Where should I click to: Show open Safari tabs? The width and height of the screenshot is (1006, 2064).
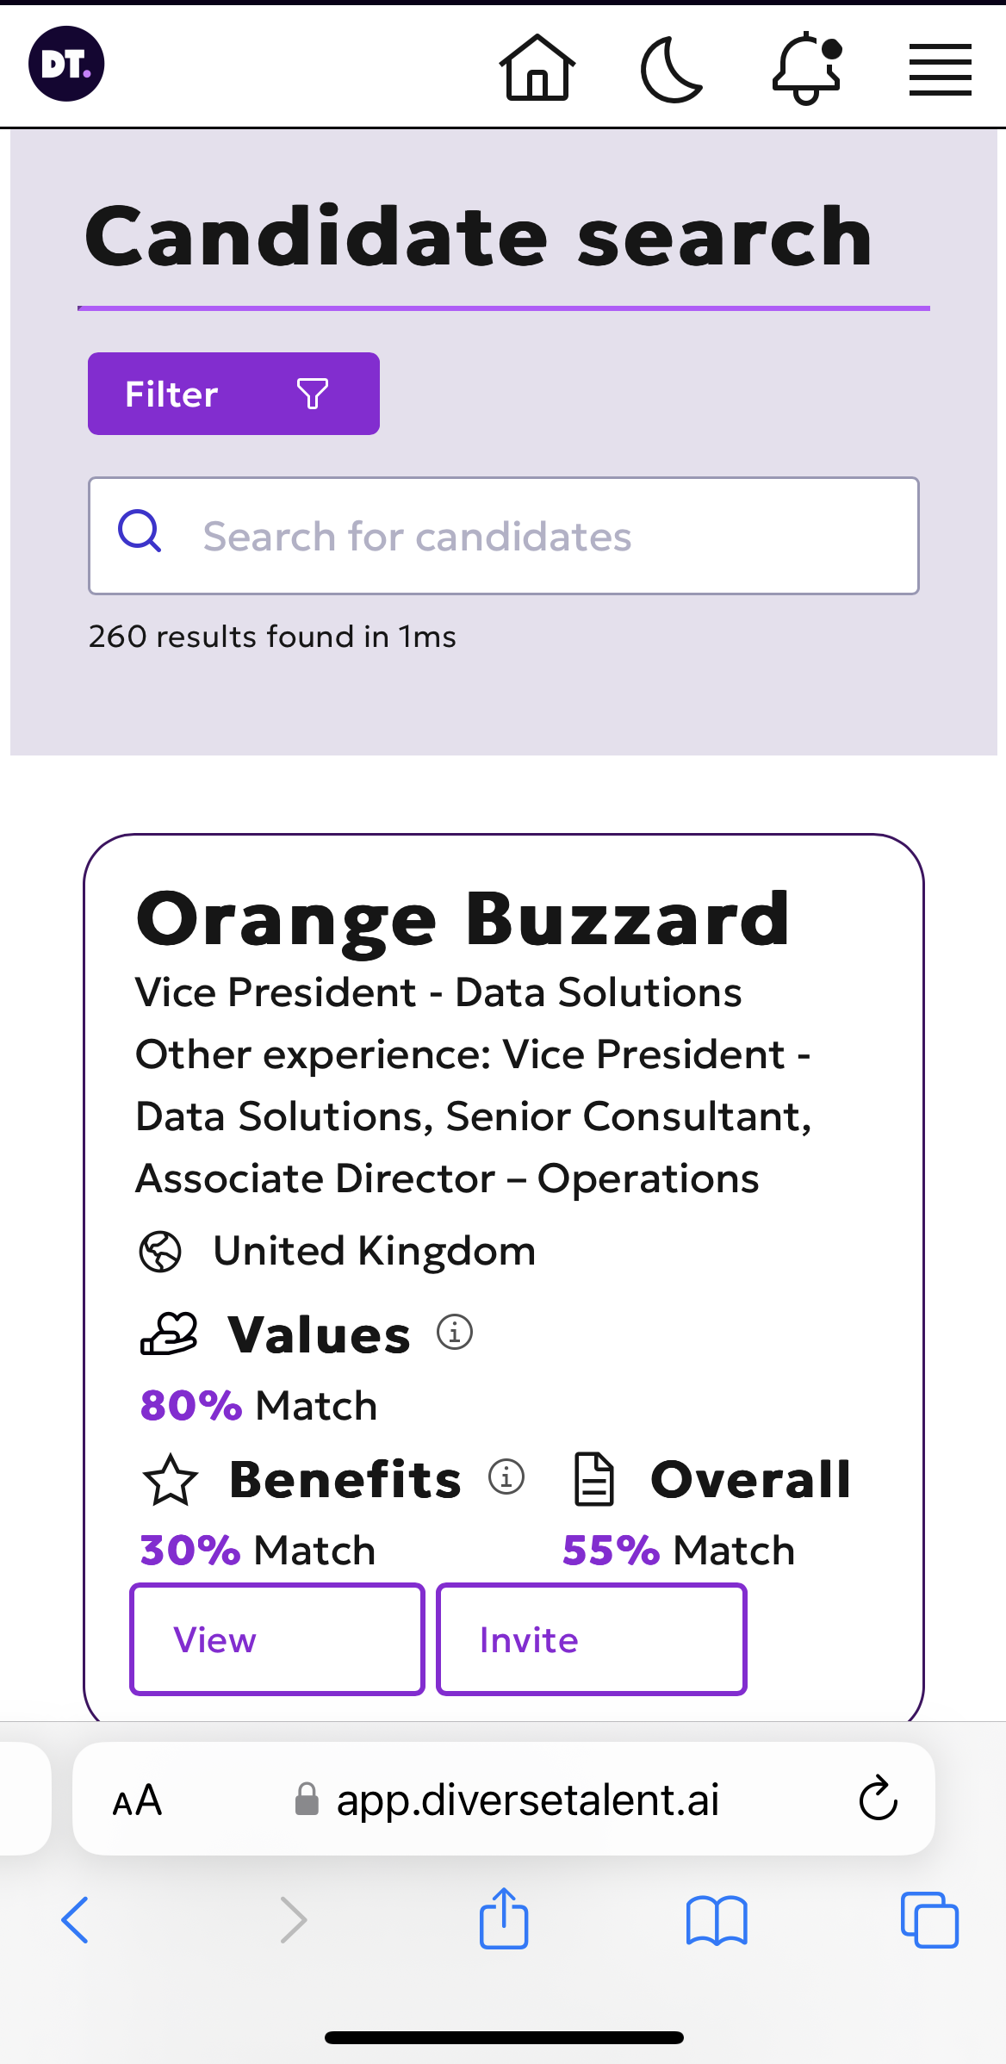click(929, 1919)
